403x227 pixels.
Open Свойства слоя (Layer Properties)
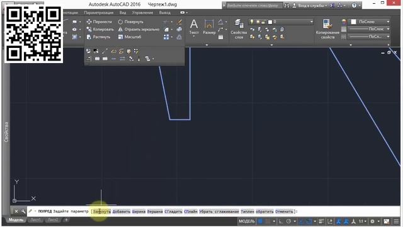point(239,29)
